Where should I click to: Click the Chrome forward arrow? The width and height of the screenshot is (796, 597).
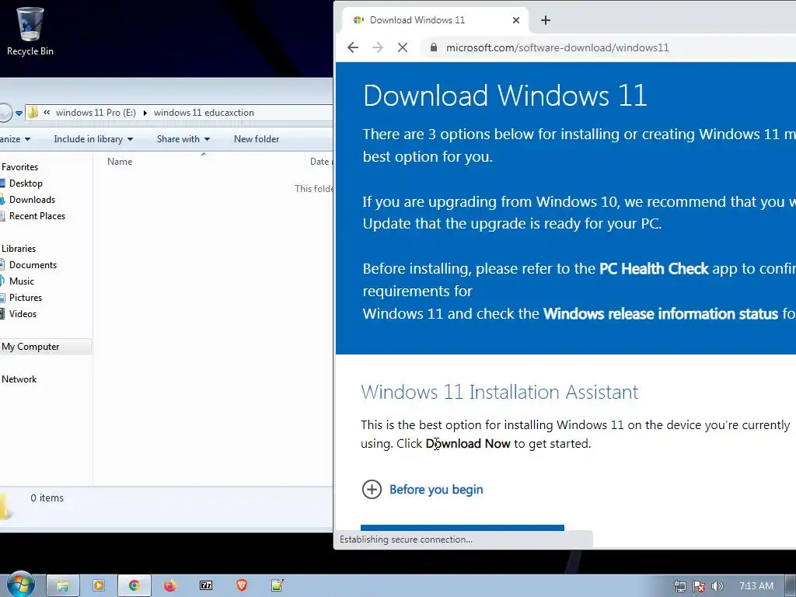pyautogui.click(x=378, y=47)
